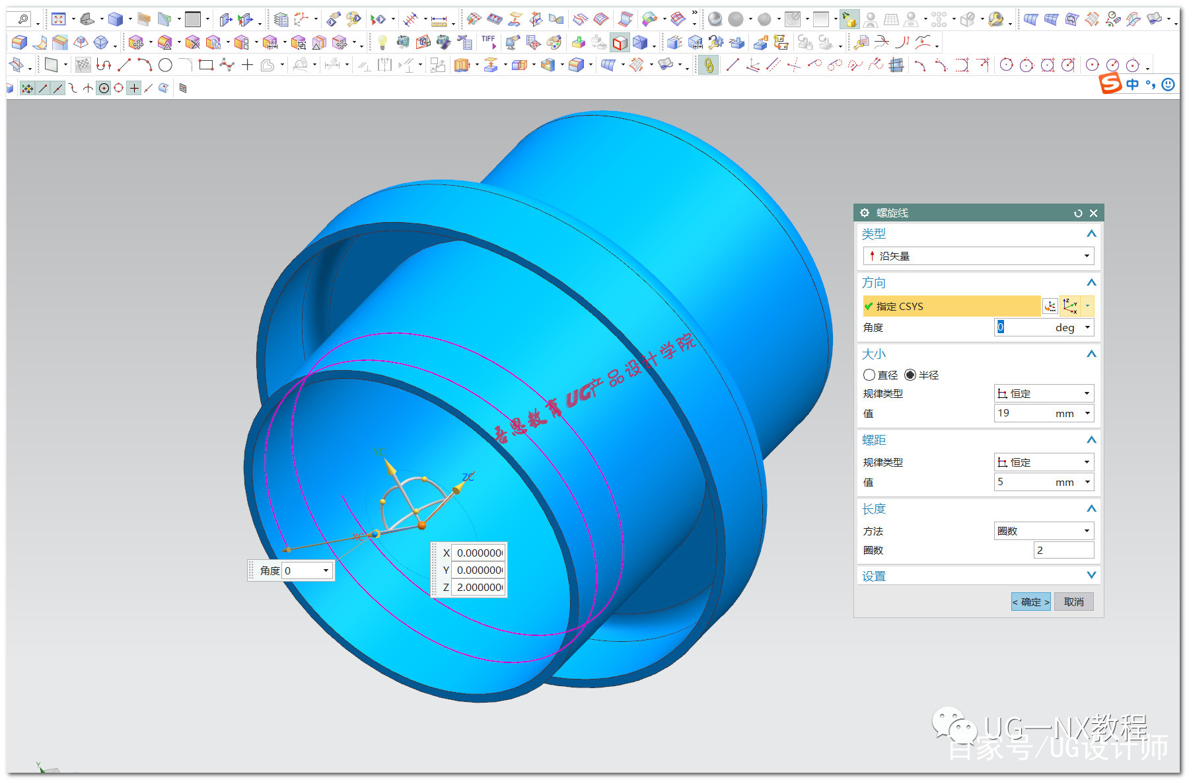Click the Fillet corner curve icon
This screenshot has width=1187, height=780.
tap(186, 65)
